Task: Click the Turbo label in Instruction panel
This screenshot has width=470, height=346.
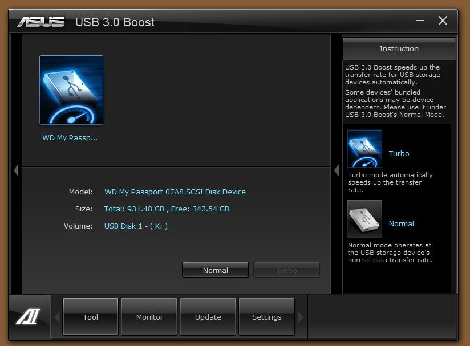Action: (x=399, y=154)
